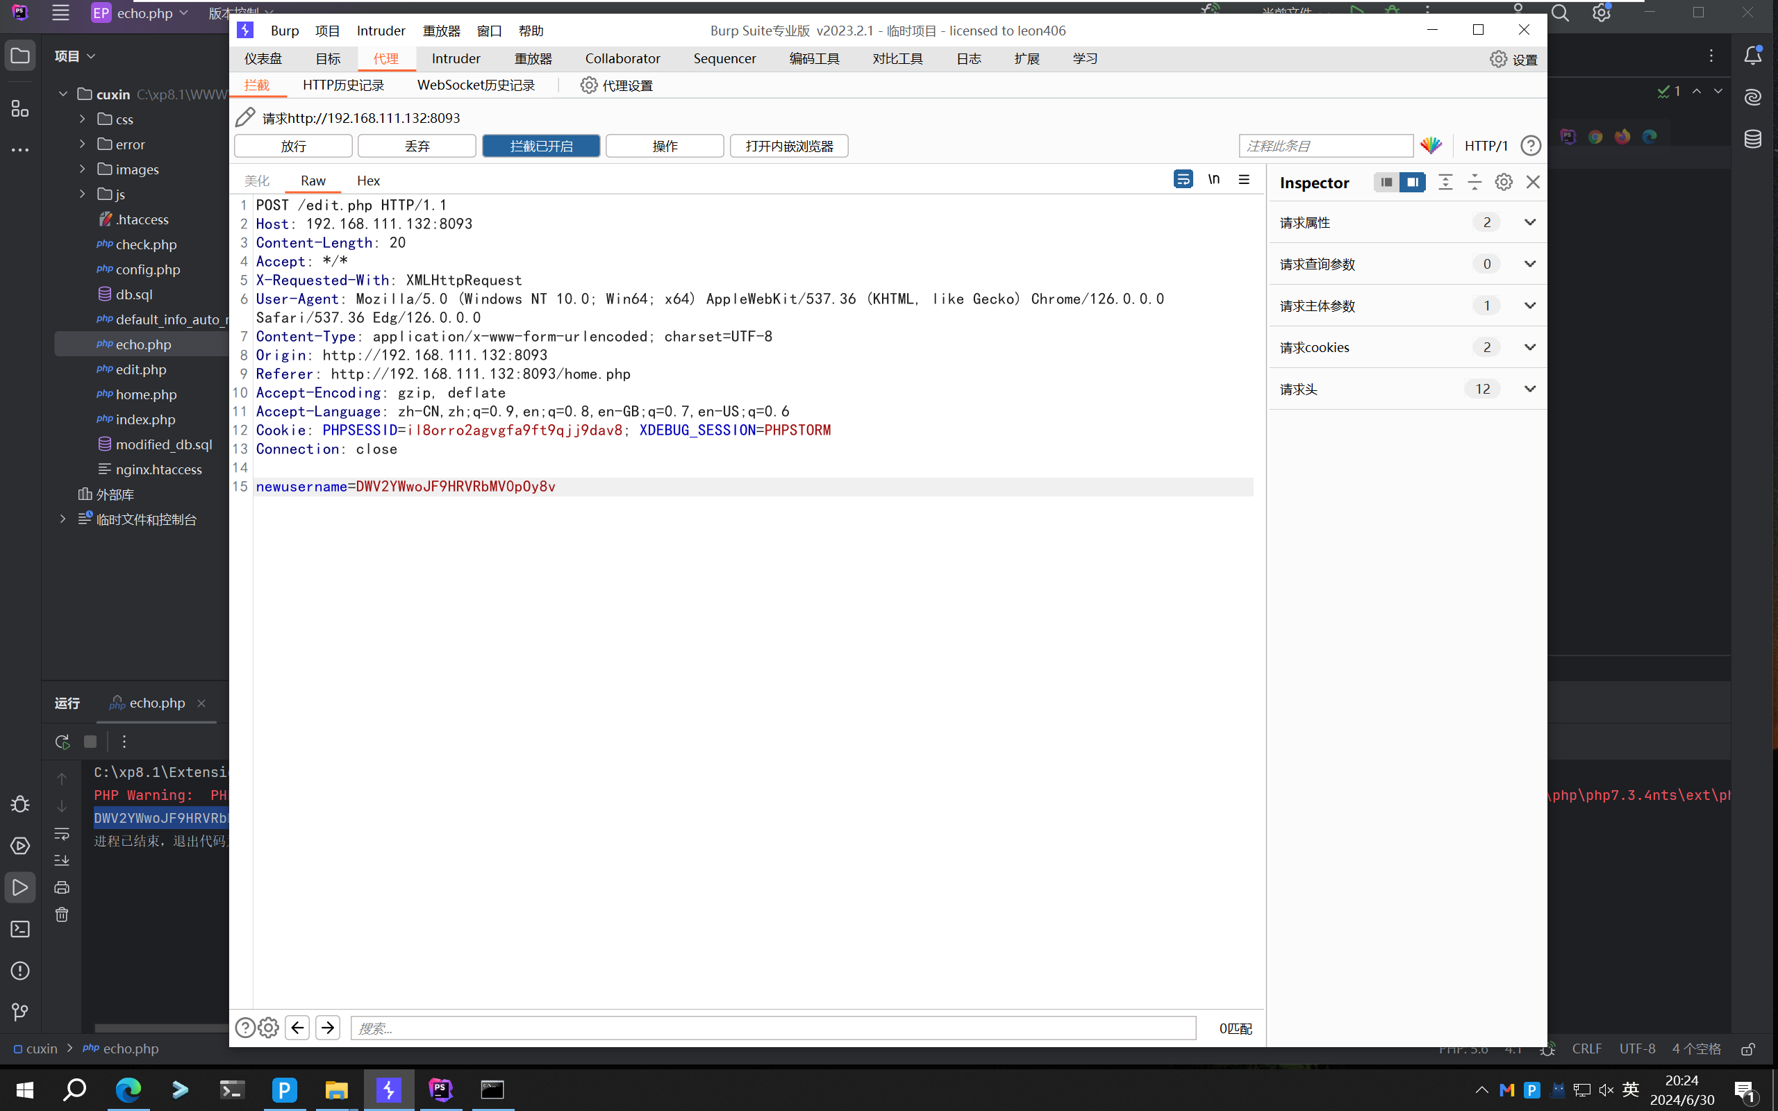Click the Windows Start button
This screenshot has height=1111, width=1778.
coord(25,1089)
